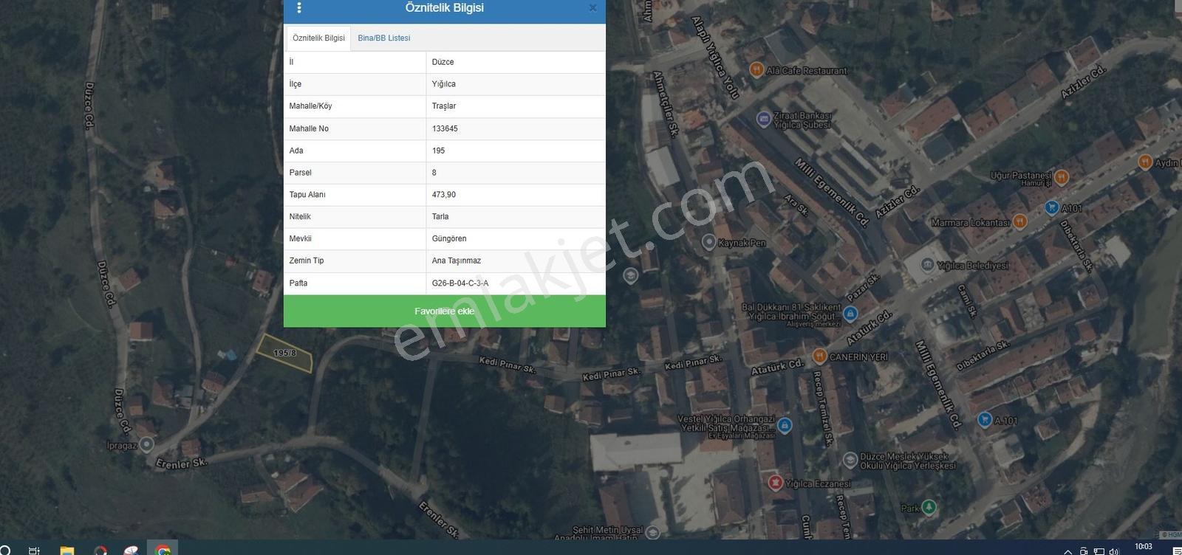
Task: Click the Mahalle/Köy value Traşlar
Action: click(444, 106)
